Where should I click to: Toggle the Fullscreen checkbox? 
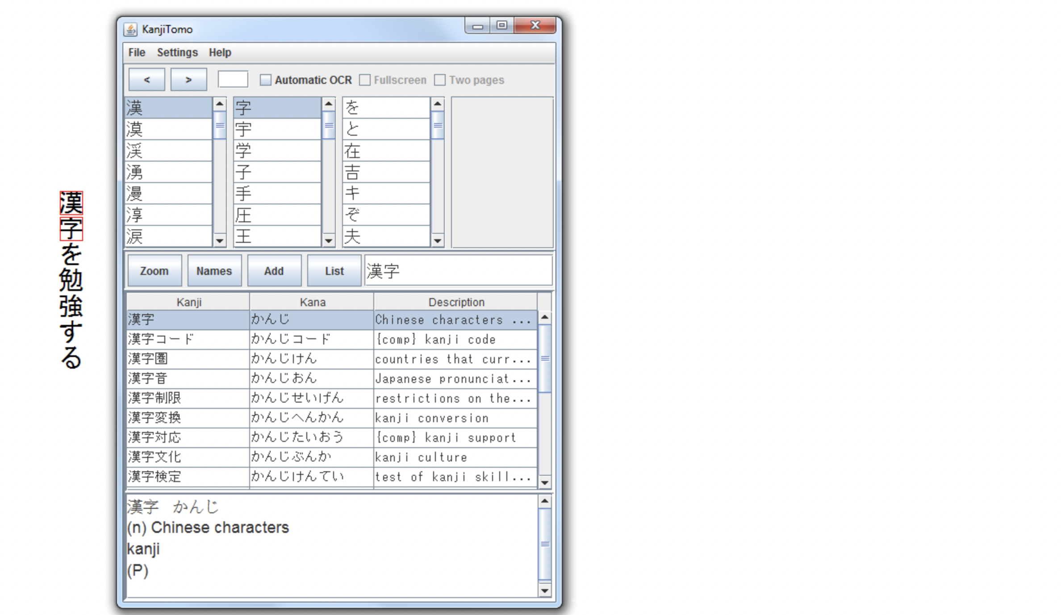[365, 80]
